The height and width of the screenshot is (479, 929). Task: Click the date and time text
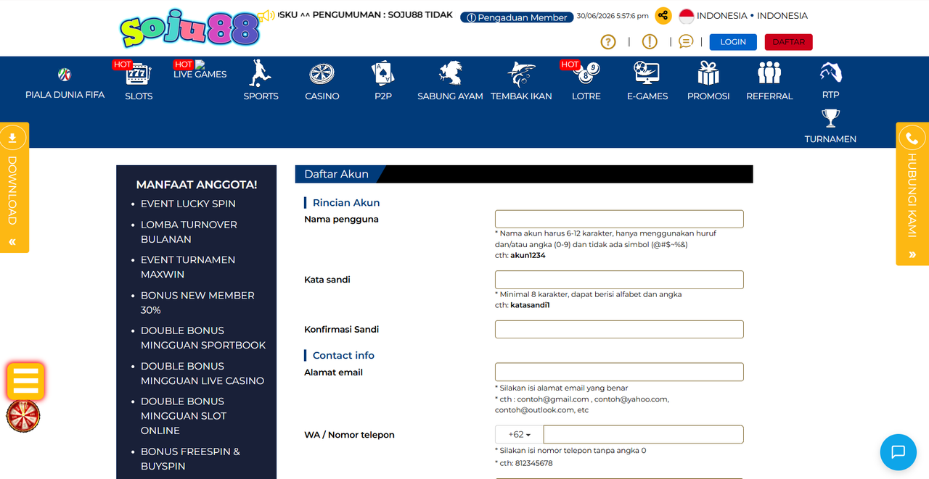click(x=613, y=16)
